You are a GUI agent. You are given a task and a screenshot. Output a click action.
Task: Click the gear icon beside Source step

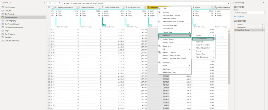(x=263, y=24)
